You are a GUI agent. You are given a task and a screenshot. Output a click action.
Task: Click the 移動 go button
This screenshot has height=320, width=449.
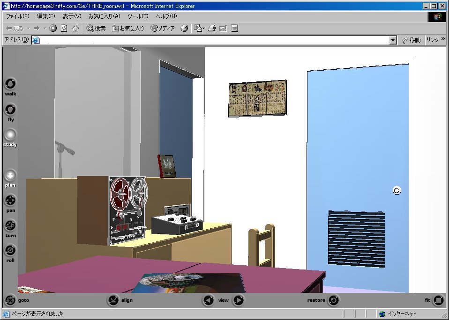(412, 40)
